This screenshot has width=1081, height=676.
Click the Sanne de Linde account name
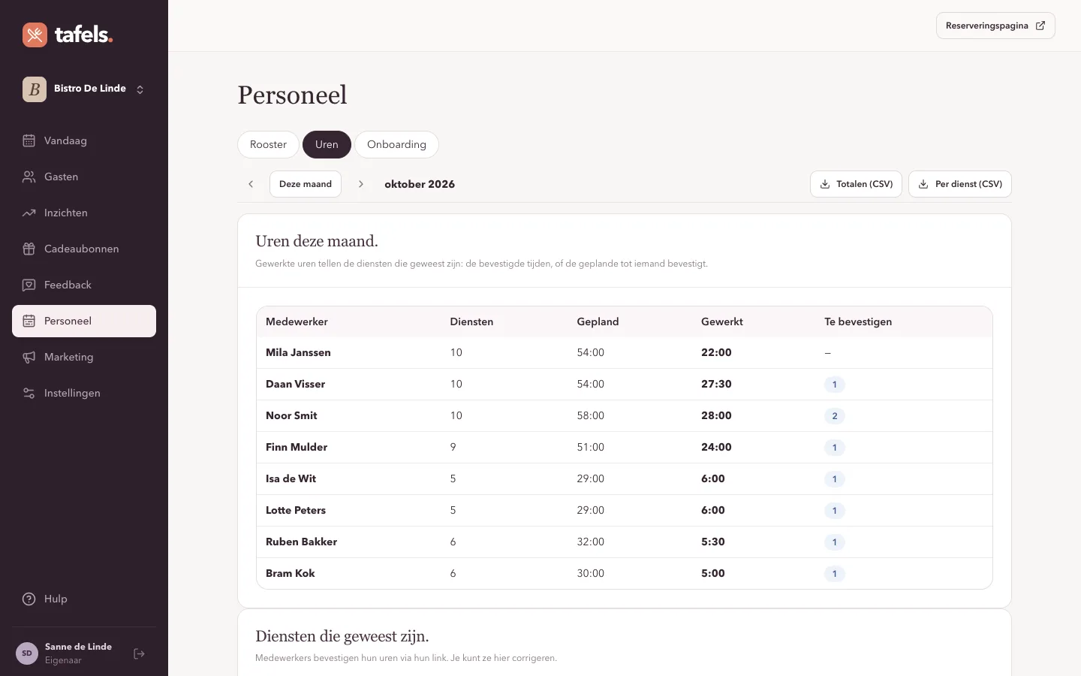78,647
